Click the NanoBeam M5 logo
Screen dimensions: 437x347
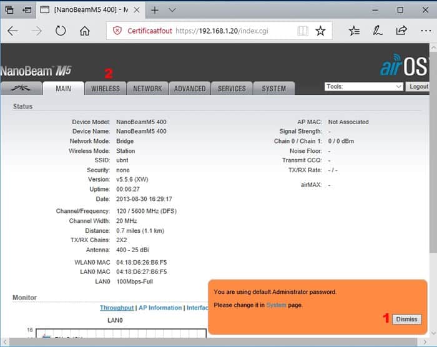pyautogui.click(x=36, y=71)
